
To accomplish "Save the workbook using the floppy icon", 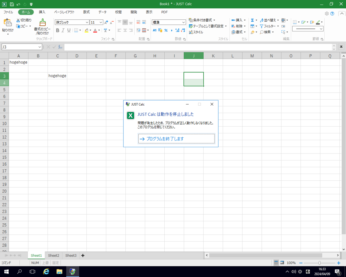I will (12, 4).
